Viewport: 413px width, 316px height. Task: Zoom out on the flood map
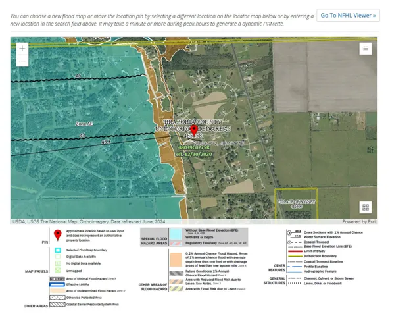pyautogui.click(x=22, y=61)
